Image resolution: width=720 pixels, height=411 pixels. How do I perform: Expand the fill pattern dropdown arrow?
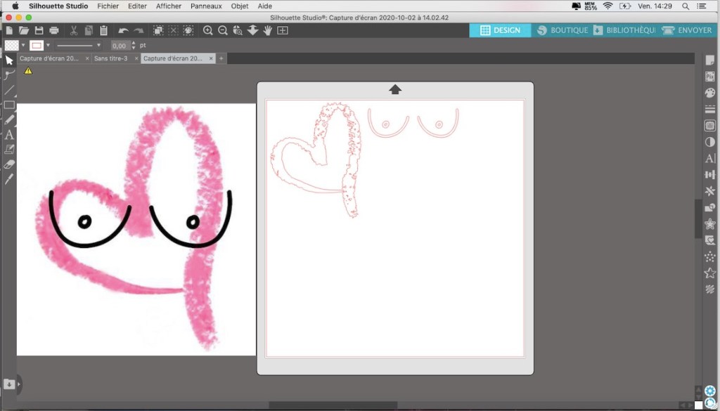point(23,45)
